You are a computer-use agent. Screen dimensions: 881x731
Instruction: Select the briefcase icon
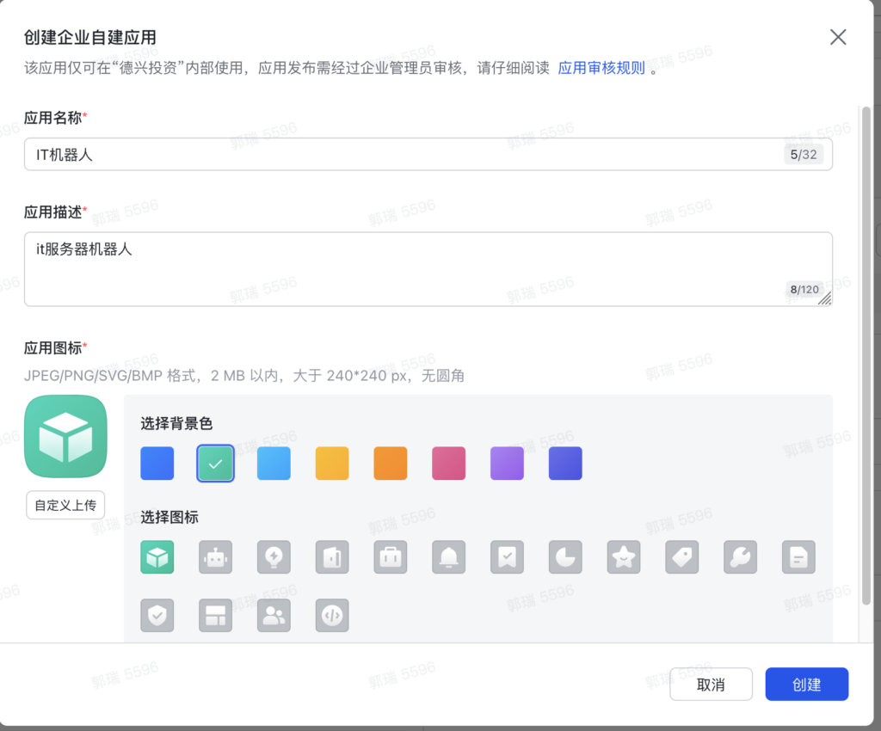[390, 557]
